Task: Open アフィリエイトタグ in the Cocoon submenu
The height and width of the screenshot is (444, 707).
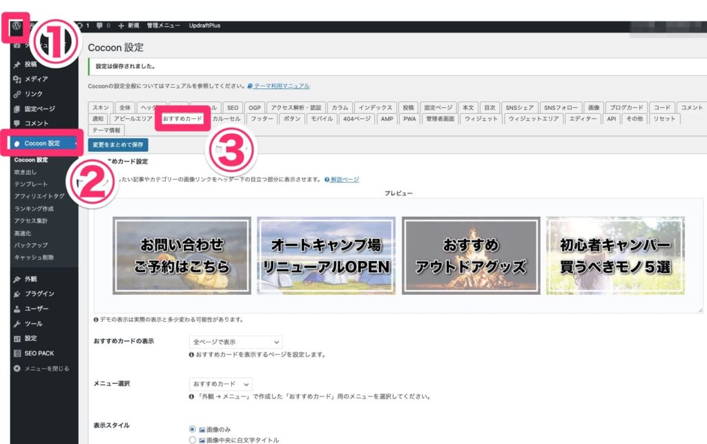Action: (39, 197)
